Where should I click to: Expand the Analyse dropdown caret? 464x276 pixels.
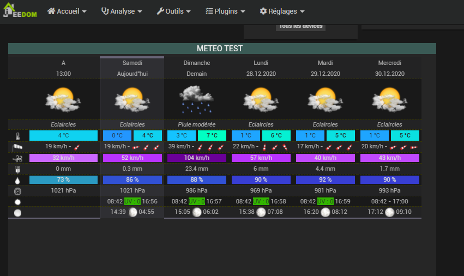click(x=140, y=11)
